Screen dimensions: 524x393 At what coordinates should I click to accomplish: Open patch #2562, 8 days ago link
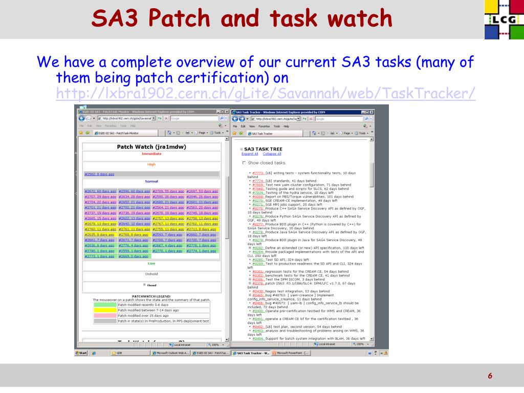click(100, 174)
